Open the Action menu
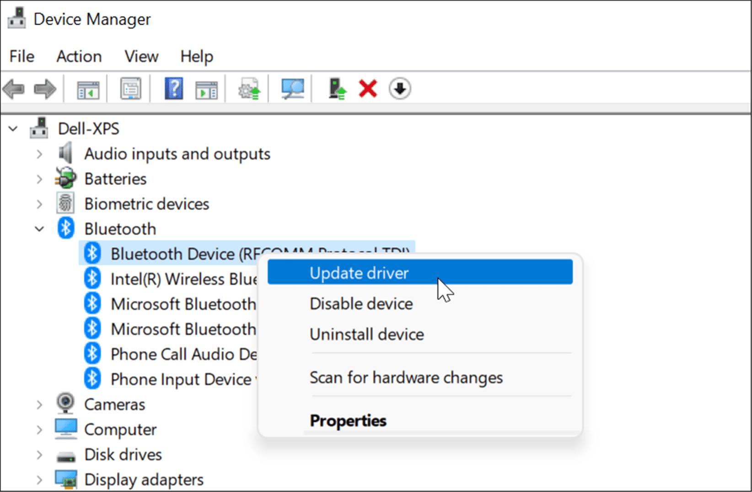752x492 pixels. (79, 56)
